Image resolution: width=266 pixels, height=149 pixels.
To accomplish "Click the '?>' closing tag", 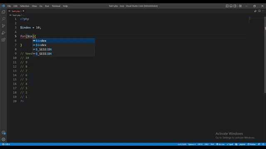I will point(22,101).
